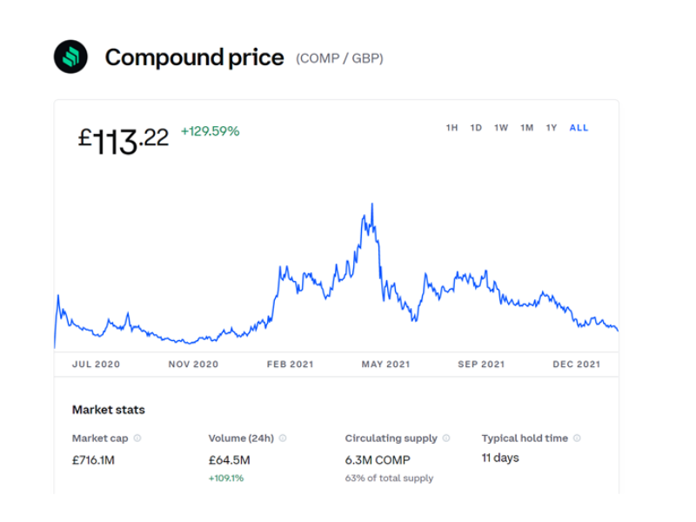
Task: Open the Circulating supply info tooltip icon
Action: (x=446, y=438)
